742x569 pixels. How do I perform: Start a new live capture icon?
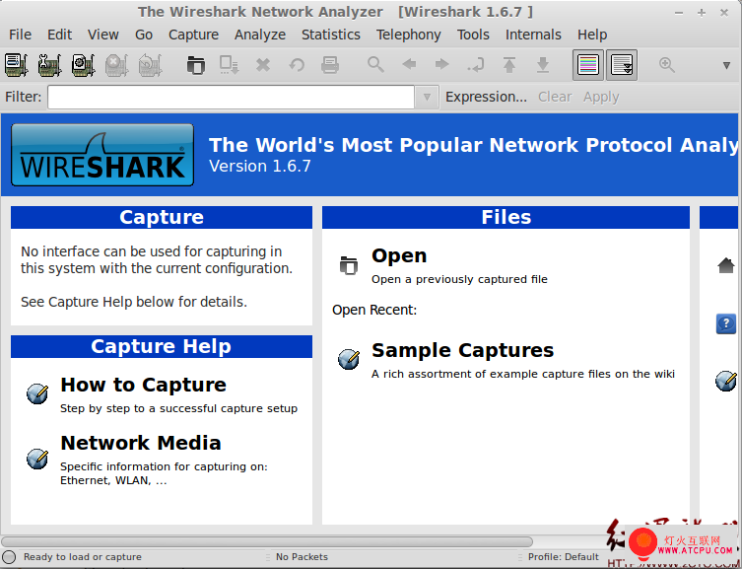click(84, 65)
